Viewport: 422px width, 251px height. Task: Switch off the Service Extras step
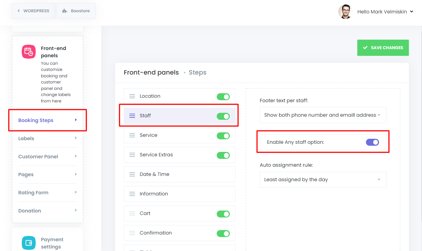coord(223,155)
